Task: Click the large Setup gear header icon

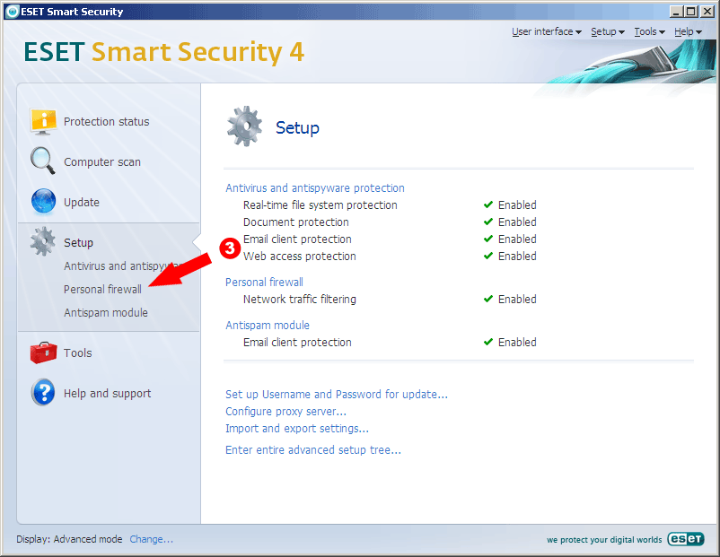Action: coord(245,126)
